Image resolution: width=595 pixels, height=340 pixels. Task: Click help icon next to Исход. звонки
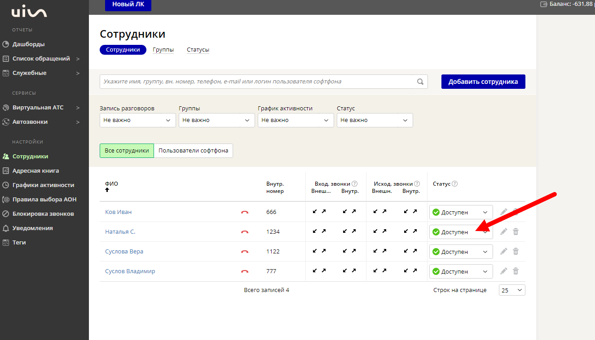coord(417,183)
